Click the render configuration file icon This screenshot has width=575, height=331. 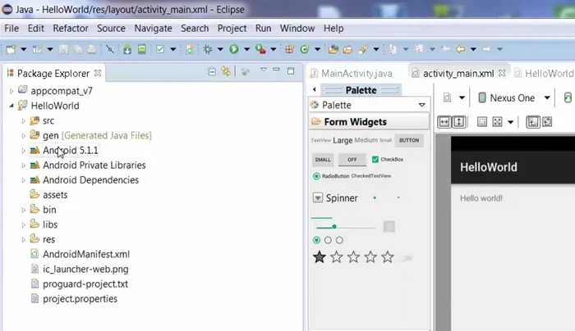[447, 97]
